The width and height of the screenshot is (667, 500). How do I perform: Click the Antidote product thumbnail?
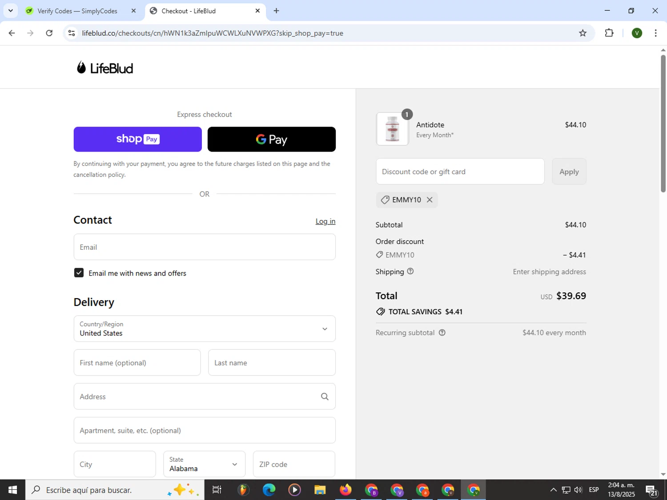pyautogui.click(x=392, y=129)
